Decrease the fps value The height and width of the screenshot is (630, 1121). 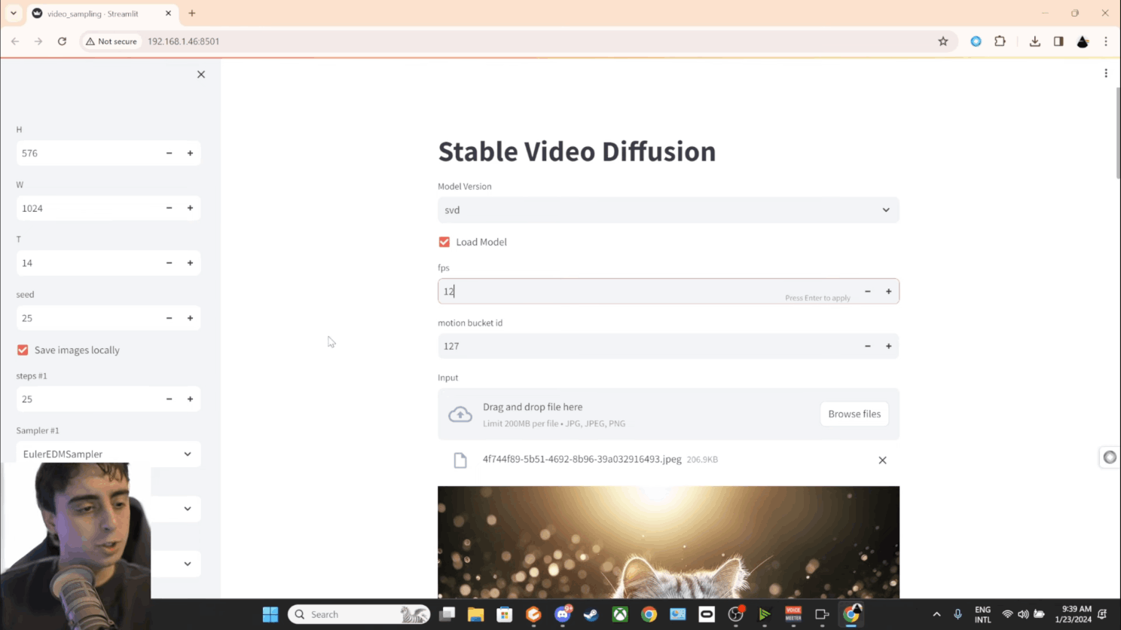868,292
